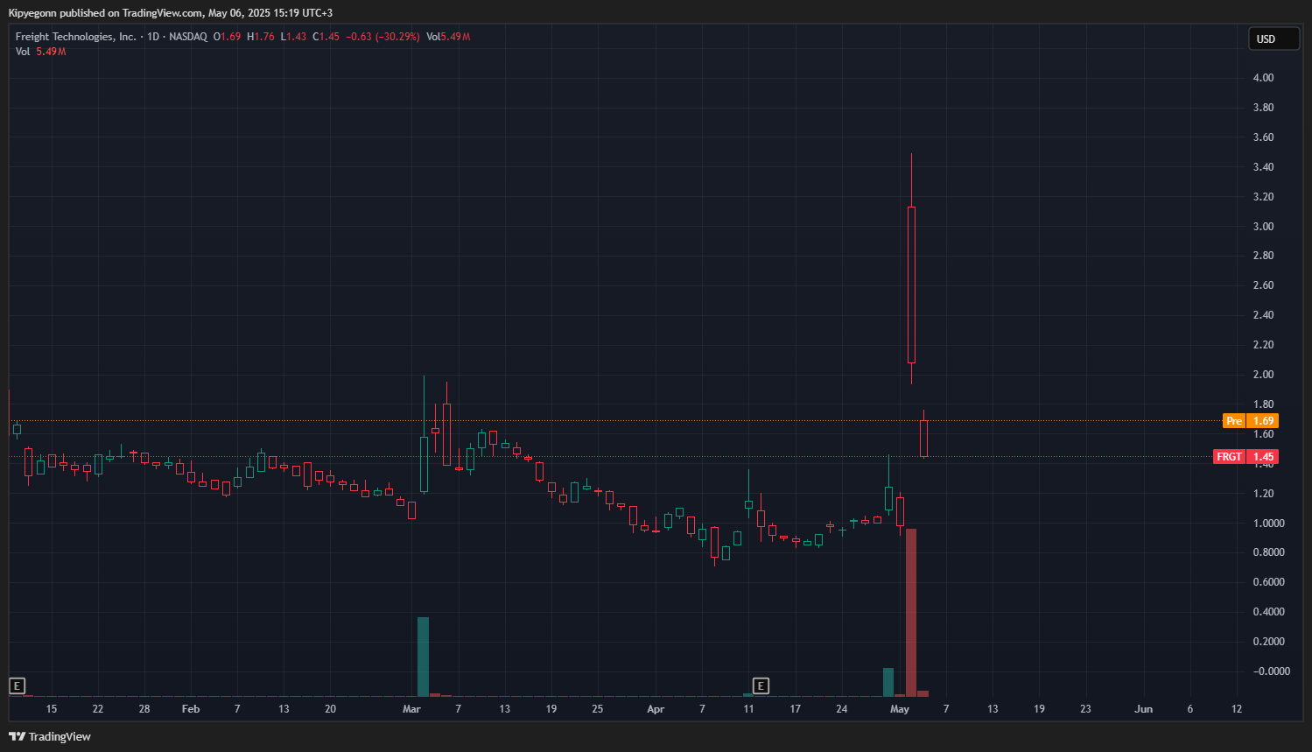Click the open value O1.69
This screenshot has width=1312, height=752.
(x=227, y=37)
